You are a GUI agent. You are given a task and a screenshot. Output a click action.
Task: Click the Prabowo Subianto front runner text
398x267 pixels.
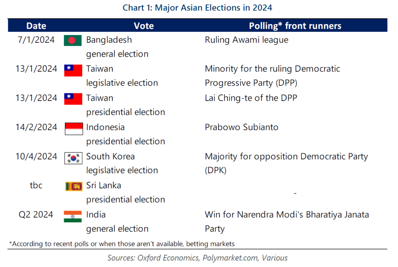coord(241,127)
